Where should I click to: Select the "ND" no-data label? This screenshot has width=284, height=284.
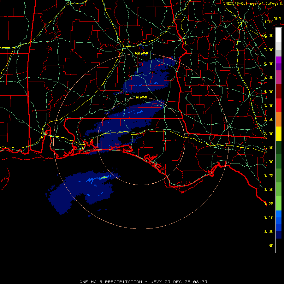271,246
